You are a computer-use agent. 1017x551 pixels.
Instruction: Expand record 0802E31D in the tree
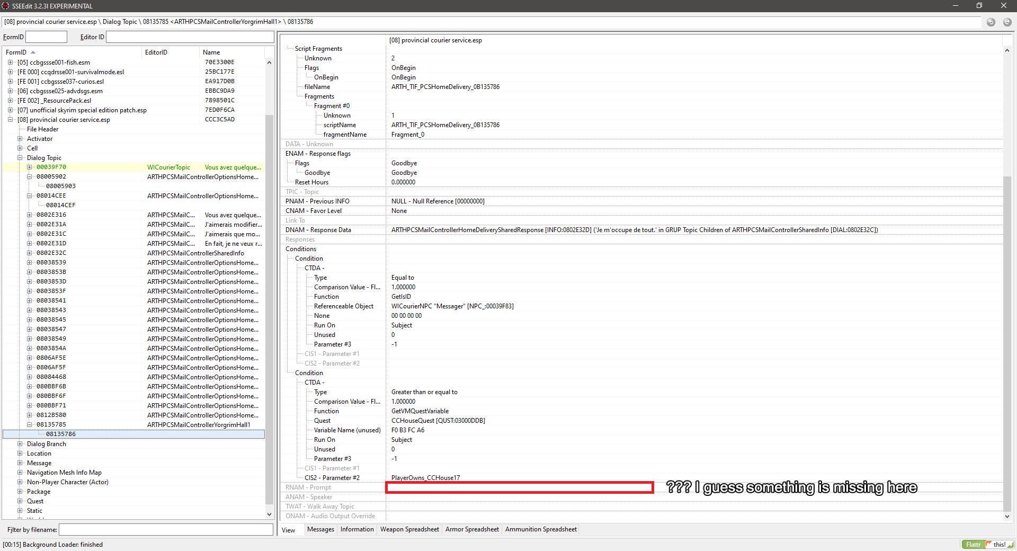pos(29,244)
